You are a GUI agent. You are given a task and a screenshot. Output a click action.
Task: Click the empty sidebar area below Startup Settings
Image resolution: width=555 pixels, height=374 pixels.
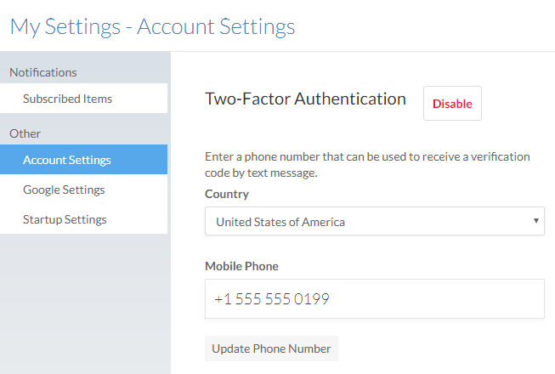[83, 303]
